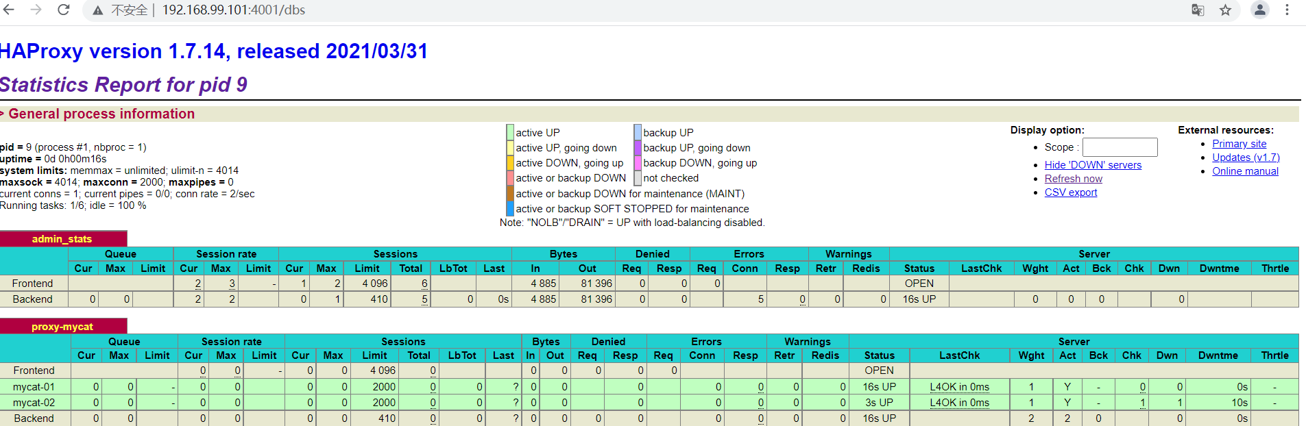Click the MAINT legend color swatch
The image size is (1306, 426).
click(x=510, y=193)
